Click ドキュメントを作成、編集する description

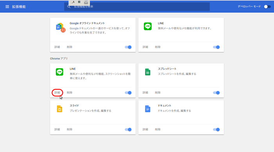click(175, 110)
